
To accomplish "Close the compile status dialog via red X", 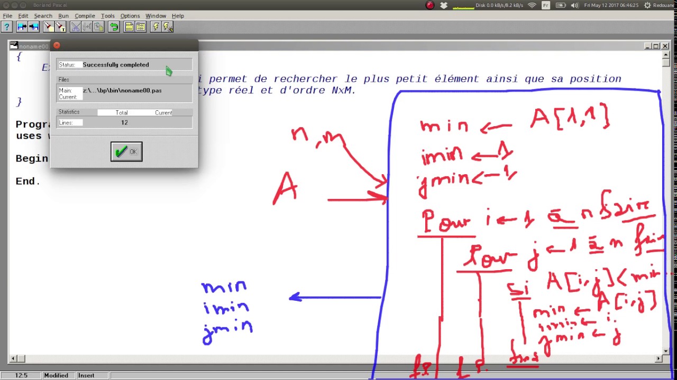I will pos(57,45).
